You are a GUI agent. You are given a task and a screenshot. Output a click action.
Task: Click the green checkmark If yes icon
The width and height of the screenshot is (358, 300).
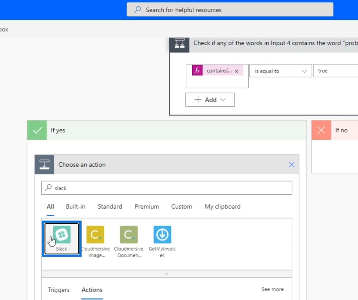click(x=37, y=130)
